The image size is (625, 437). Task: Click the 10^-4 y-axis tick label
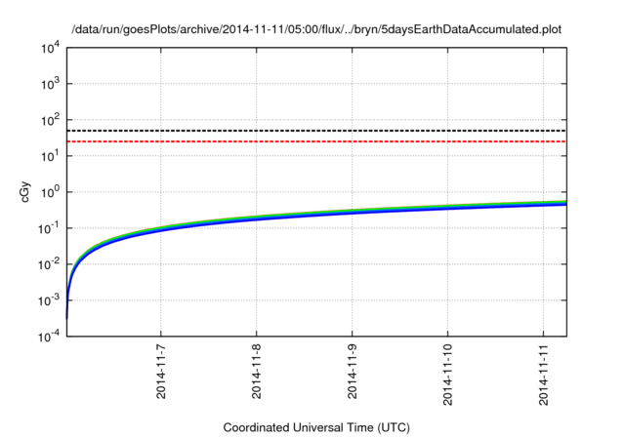click(49, 338)
